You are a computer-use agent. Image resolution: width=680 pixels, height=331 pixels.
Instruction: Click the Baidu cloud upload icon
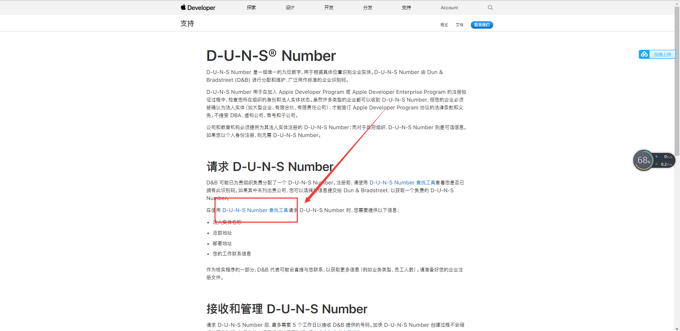click(x=644, y=54)
